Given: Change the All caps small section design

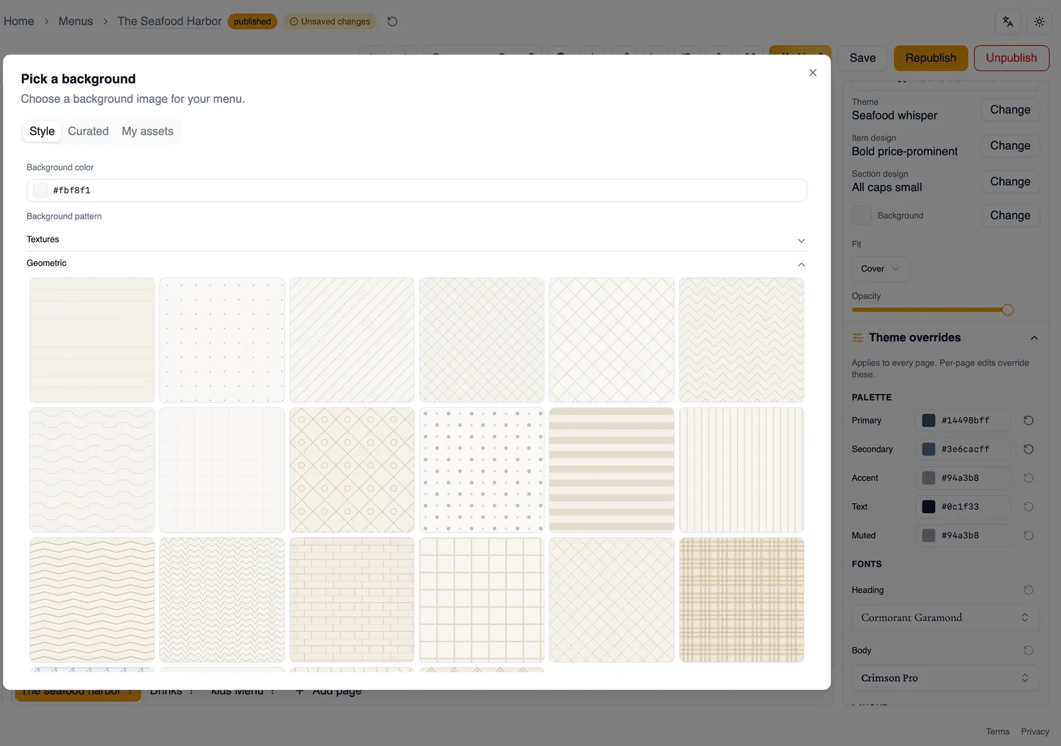Looking at the screenshot, I should click(x=1010, y=181).
